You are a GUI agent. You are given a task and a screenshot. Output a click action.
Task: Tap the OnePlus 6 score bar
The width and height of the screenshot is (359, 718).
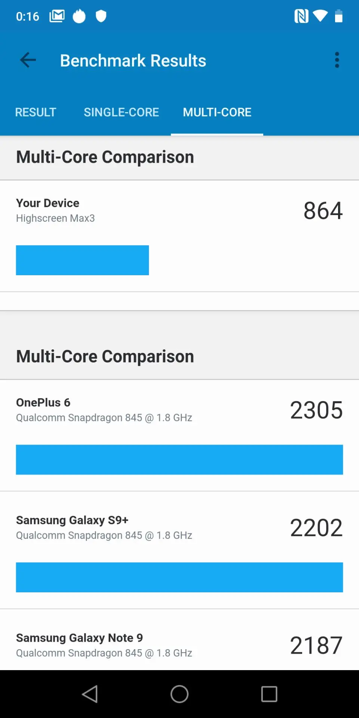179,460
